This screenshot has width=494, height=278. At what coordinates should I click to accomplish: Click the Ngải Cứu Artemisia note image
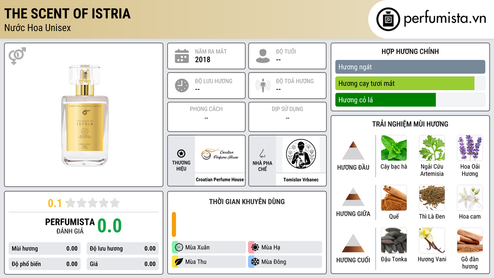pos(432,148)
